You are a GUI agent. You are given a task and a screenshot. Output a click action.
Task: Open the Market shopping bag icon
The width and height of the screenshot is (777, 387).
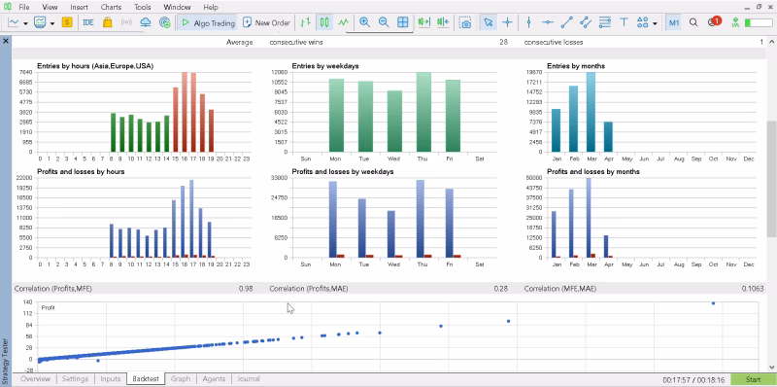click(x=107, y=22)
